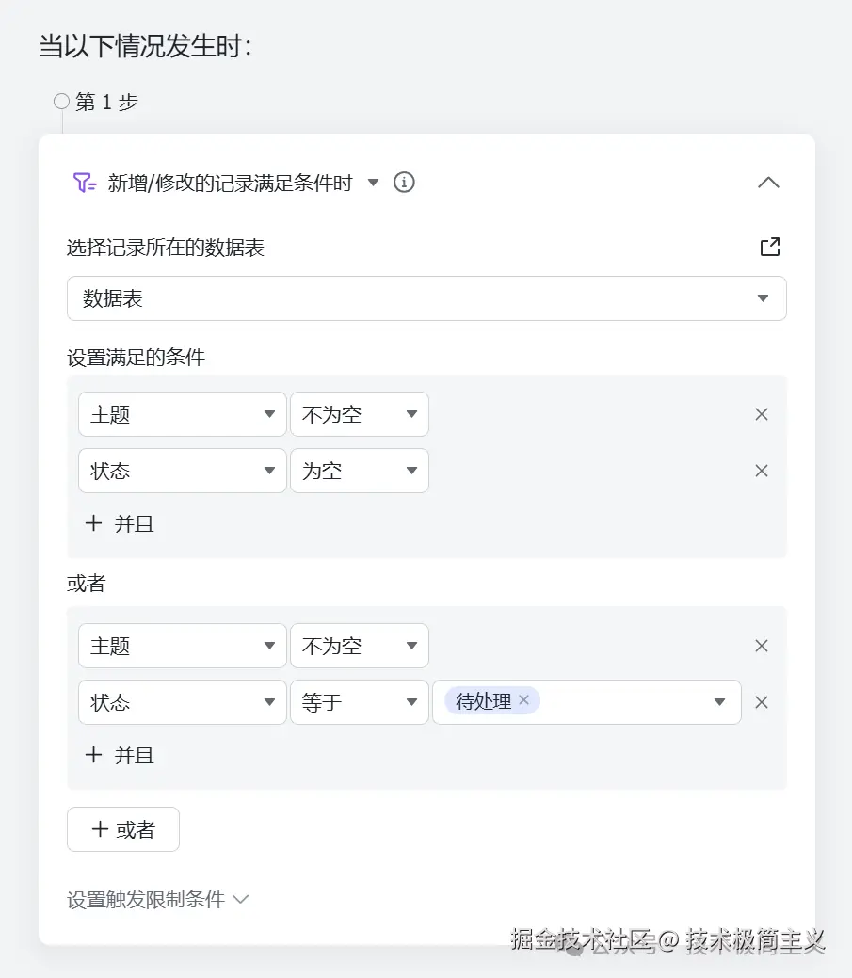The width and height of the screenshot is (852, 978).
Task: Remove the 待处理 tag from the value field
Action: pyautogui.click(x=523, y=700)
